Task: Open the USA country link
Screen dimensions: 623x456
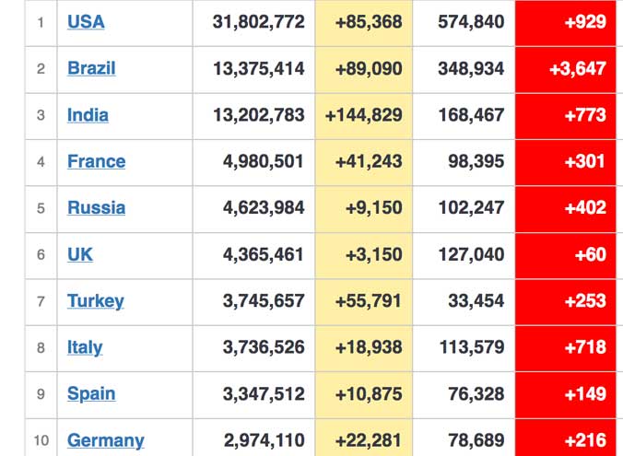Action: 86,22
